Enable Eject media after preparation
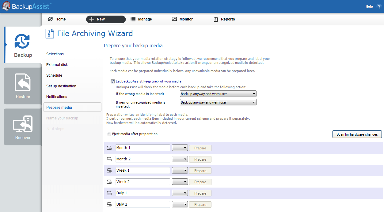Screen dimensions: 384x212 pyautogui.click(x=109, y=134)
